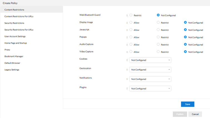Open Content Restrictions For URLs section

pyautogui.click(x=19, y=16)
